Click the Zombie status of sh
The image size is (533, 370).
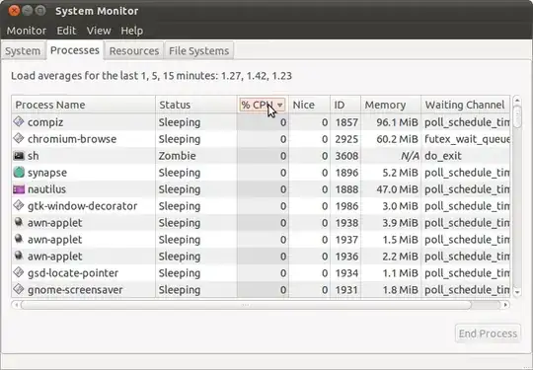pyautogui.click(x=177, y=156)
